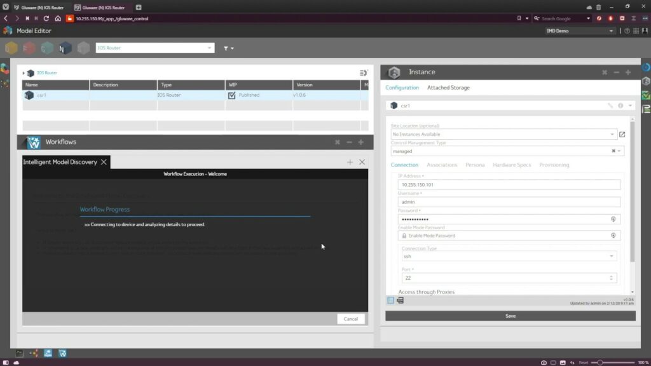Click the pencil edit icon for csr1
The image size is (651, 366).
pyautogui.click(x=608, y=105)
